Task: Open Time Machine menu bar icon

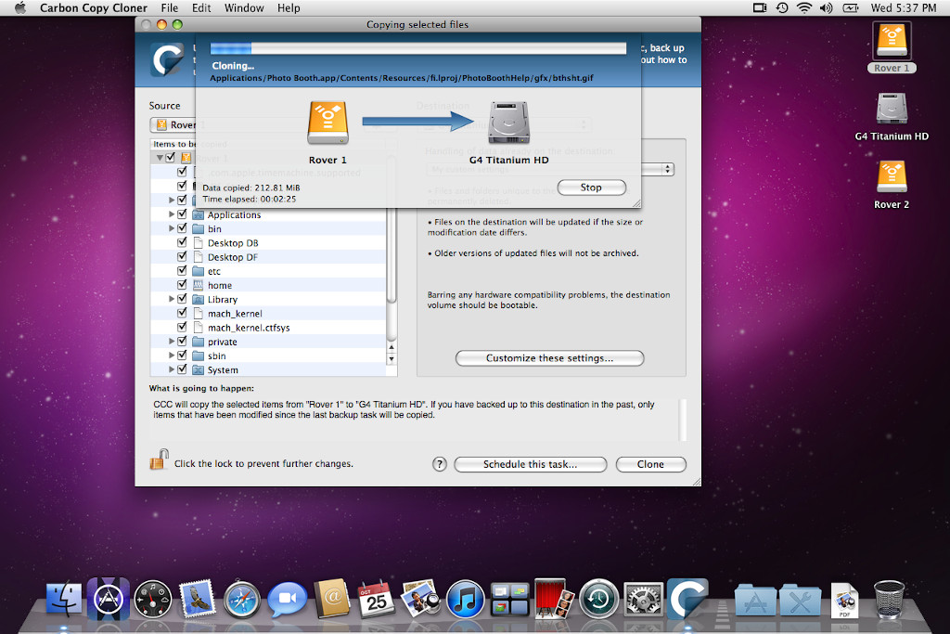Action: [782, 7]
